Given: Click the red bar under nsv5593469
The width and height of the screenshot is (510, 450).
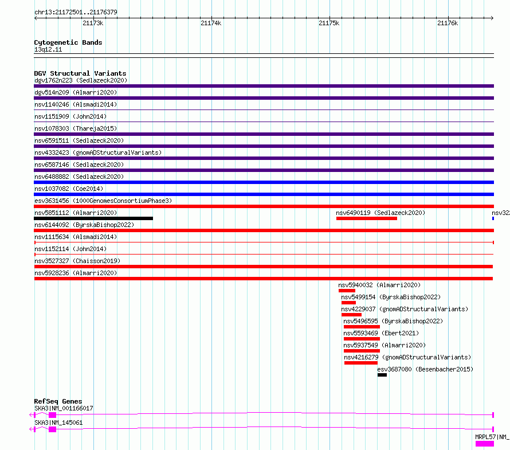Looking at the screenshot, I should point(362,339).
